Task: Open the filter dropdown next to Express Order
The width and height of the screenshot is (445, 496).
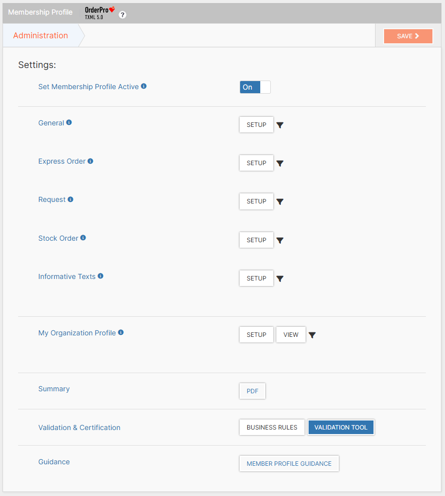Action: tap(280, 163)
